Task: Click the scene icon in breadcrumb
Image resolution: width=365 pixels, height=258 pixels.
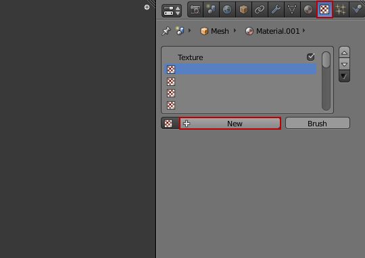Action: 180,30
